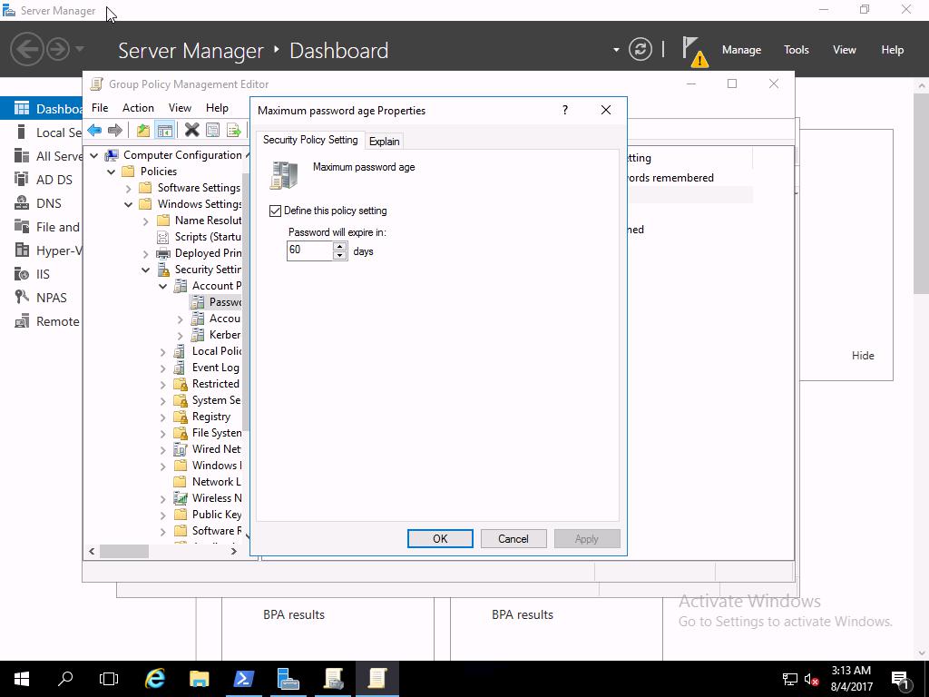
Task: Launch Internet Explorer from the taskbar
Action: [155, 679]
